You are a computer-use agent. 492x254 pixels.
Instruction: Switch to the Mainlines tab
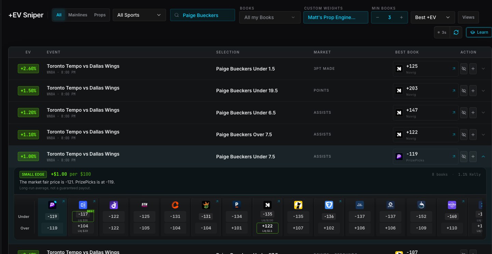78,15
